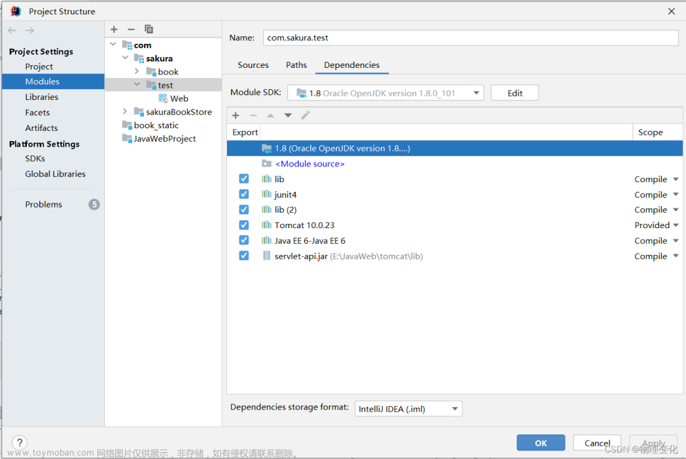Screen dimensions: 686x459
Task: Uncheck export for lib dependency
Action: click(244, 179)
